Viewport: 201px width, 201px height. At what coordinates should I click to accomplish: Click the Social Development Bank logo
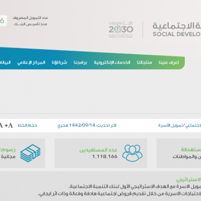click(176, 30)
